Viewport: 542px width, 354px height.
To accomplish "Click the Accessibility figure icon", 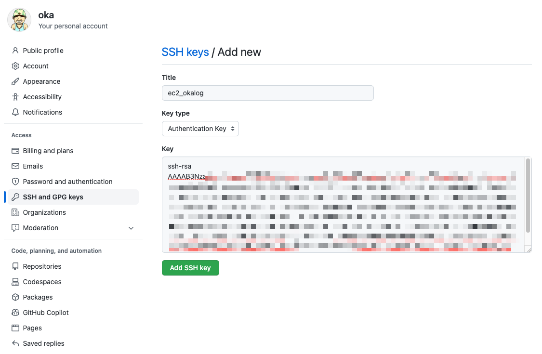I will (x=15, y=97).
